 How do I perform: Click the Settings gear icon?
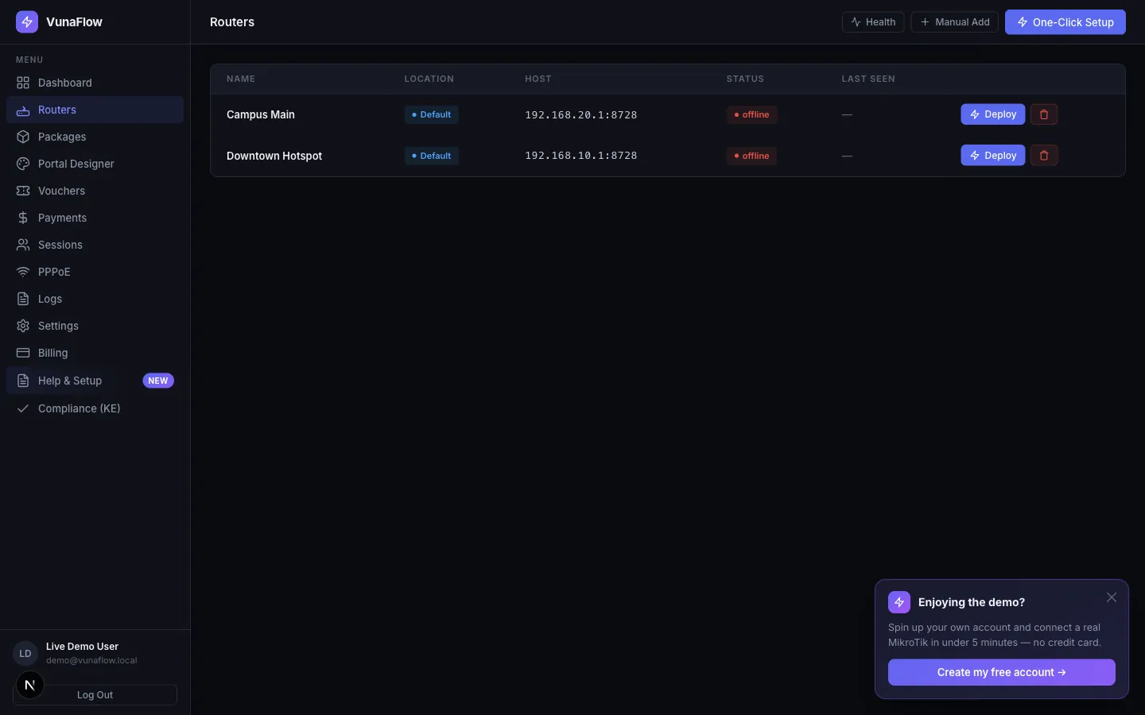tap(23, 326)
